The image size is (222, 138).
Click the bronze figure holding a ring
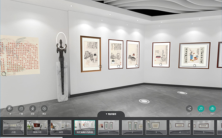pos(61,63)
